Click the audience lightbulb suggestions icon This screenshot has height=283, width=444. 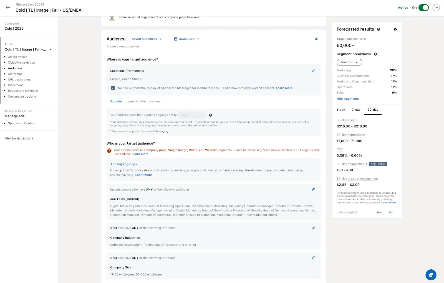point(317,39)
